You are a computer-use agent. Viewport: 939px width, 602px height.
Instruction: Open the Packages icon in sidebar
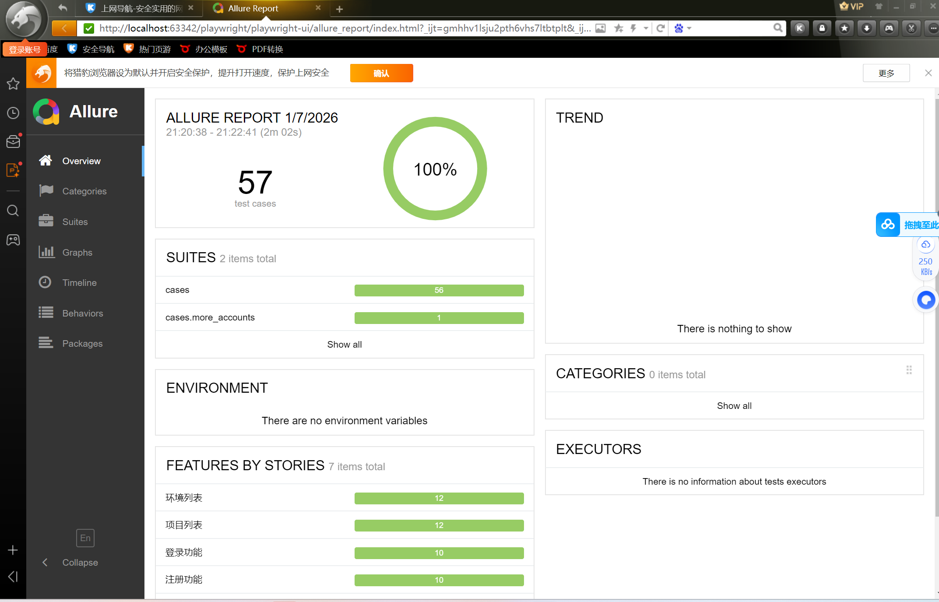tap(46, 343)
